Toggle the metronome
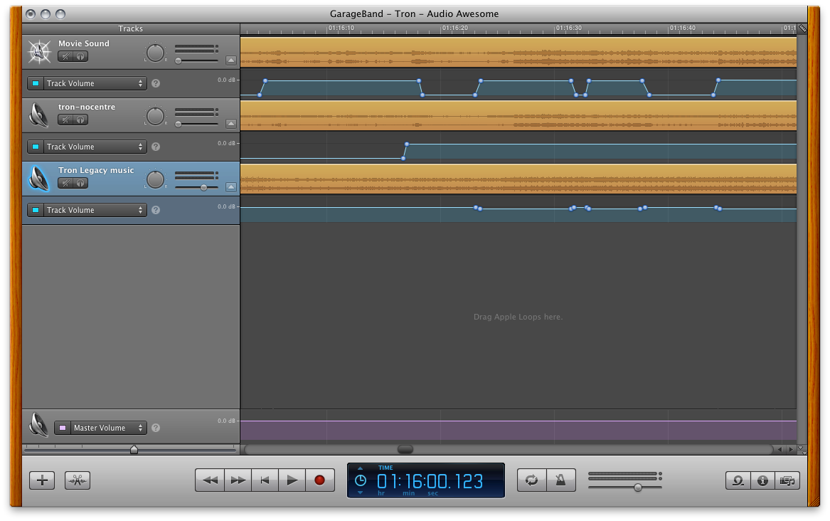Screen dimensions: 830x521 (x=560, y=480)
